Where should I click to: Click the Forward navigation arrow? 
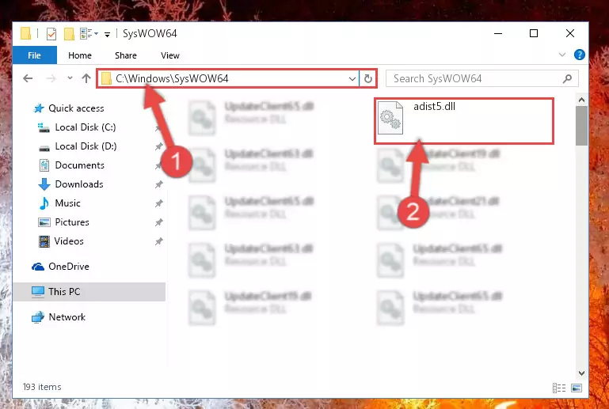pos(51,78)
